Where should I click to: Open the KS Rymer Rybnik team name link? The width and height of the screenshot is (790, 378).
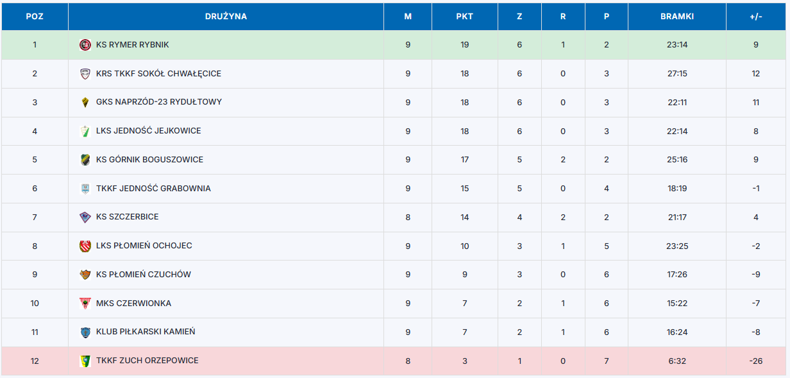click(x=132, y=45)
